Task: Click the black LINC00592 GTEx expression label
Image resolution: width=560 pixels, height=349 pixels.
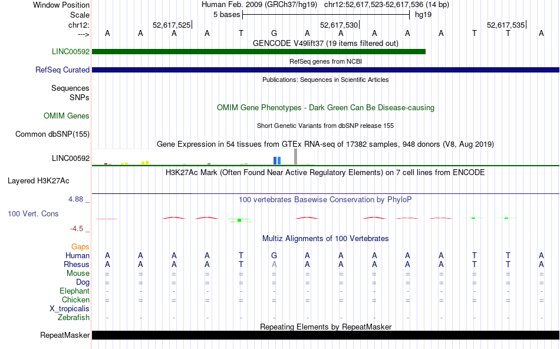Action: [x=71, y=158]
